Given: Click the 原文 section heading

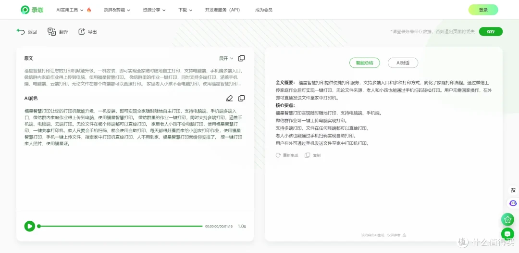Looking at the screenshot, I should pyautogui.click(x=29, y=58).
